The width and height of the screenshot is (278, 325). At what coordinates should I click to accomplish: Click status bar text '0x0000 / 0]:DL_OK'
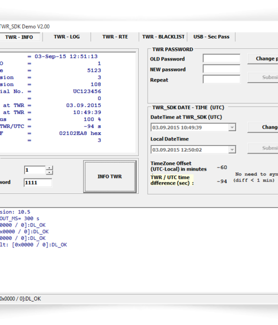pyautogui.click(x=21, y=298)
